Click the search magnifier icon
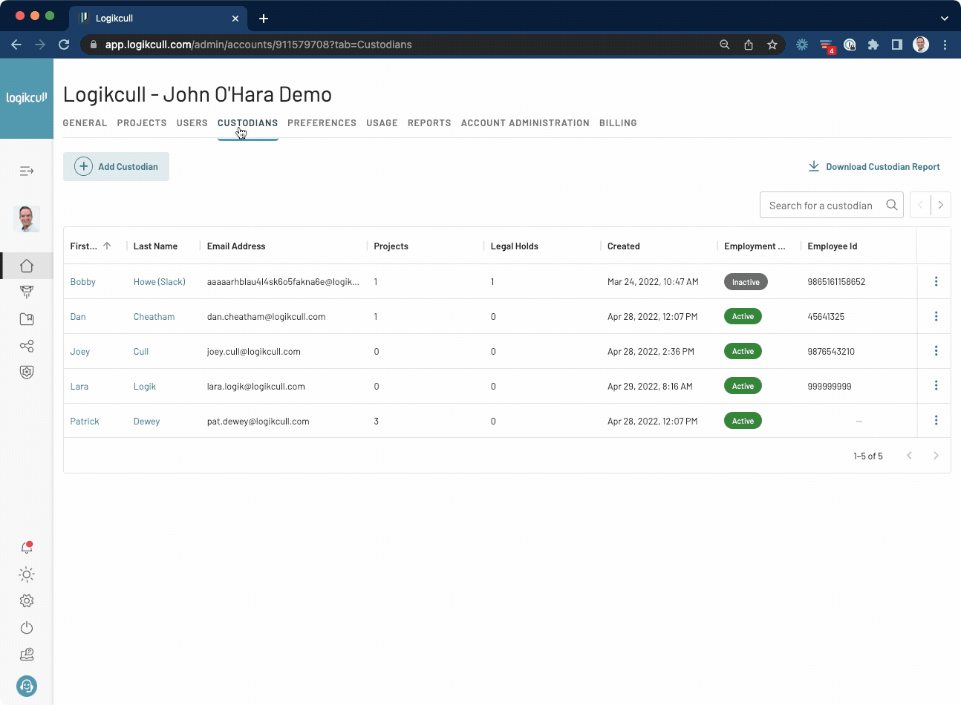The height and width of the screenshot is (705, 961). point(892,206)
